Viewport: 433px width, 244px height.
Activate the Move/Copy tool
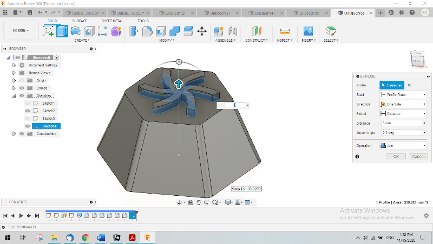click(x=202, y=31)
